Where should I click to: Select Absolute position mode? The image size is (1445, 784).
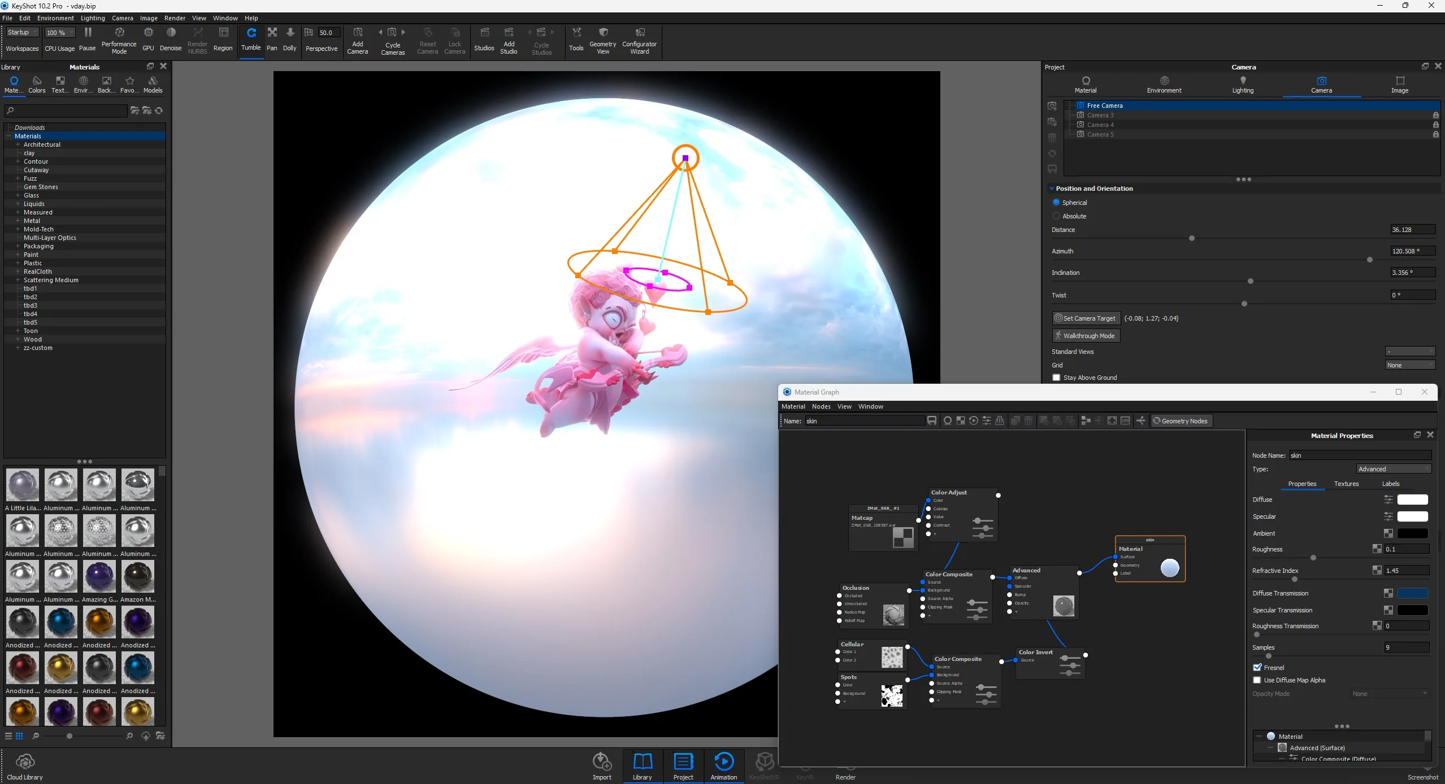click(1056, 216)
